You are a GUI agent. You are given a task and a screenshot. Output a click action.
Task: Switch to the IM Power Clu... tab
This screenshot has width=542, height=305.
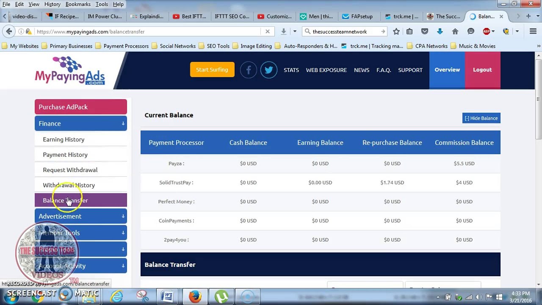point(105,17)
